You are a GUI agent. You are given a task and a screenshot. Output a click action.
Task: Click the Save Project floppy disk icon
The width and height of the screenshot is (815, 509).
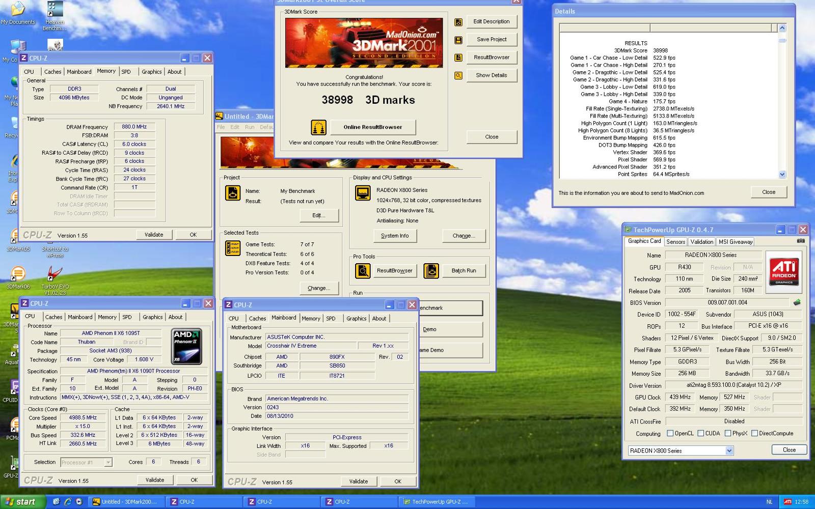coord(458,40)
